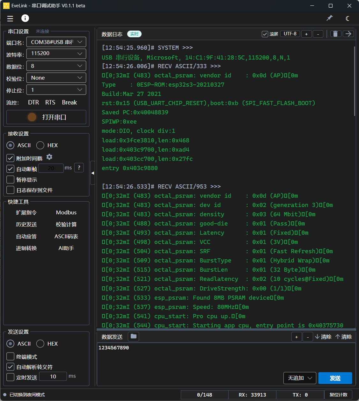Open the 数据位 dropdown
Viewport: 359px width, 401px height.
pyautogui.click(x=56, y=66)
